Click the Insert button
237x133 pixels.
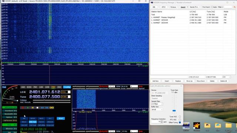[x=167, y=81]
